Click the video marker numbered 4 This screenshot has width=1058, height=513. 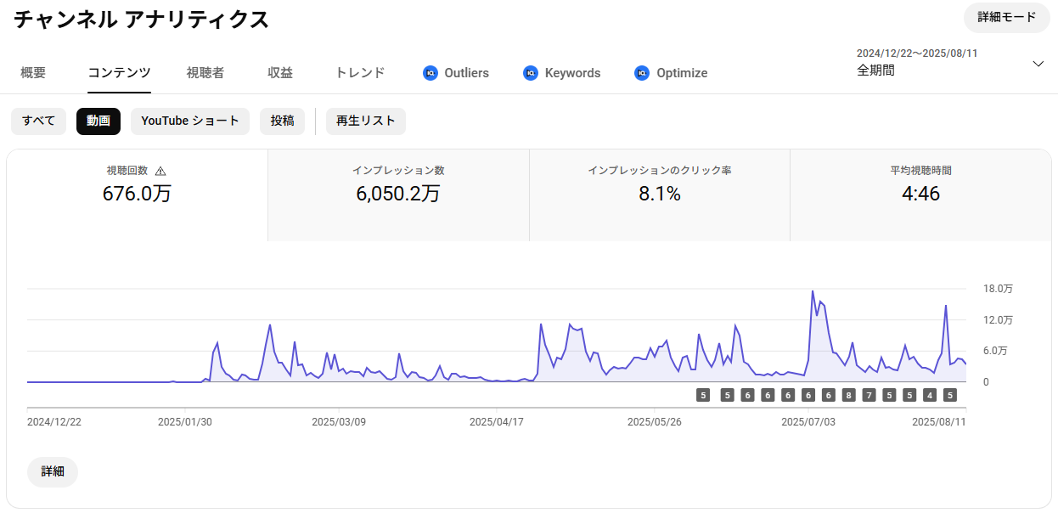point(930,395)
